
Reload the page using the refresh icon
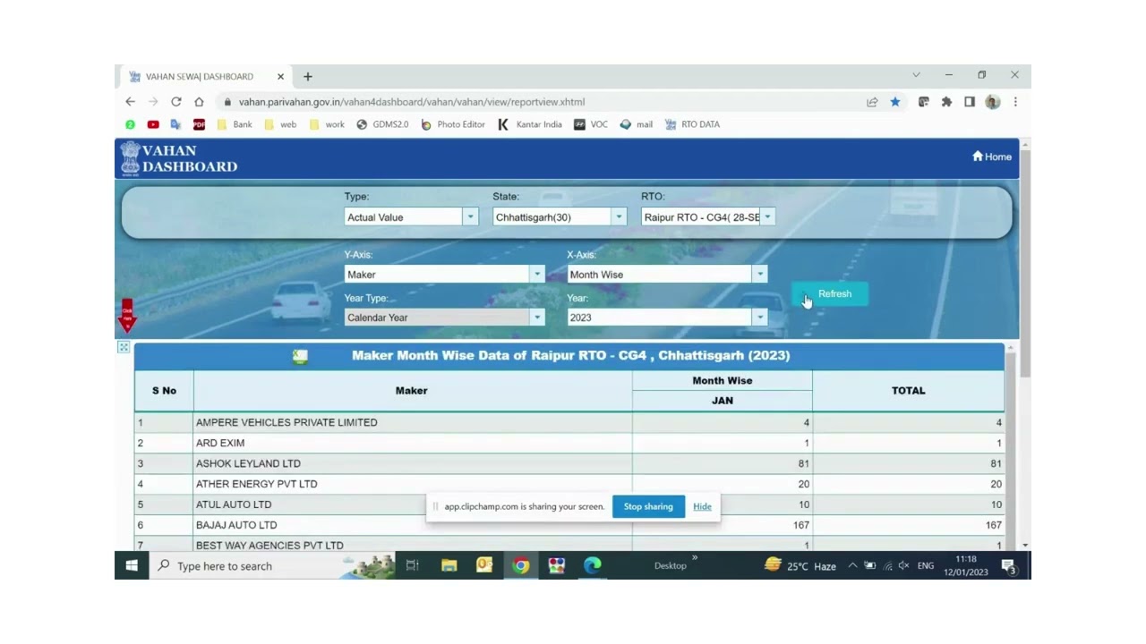176,102
